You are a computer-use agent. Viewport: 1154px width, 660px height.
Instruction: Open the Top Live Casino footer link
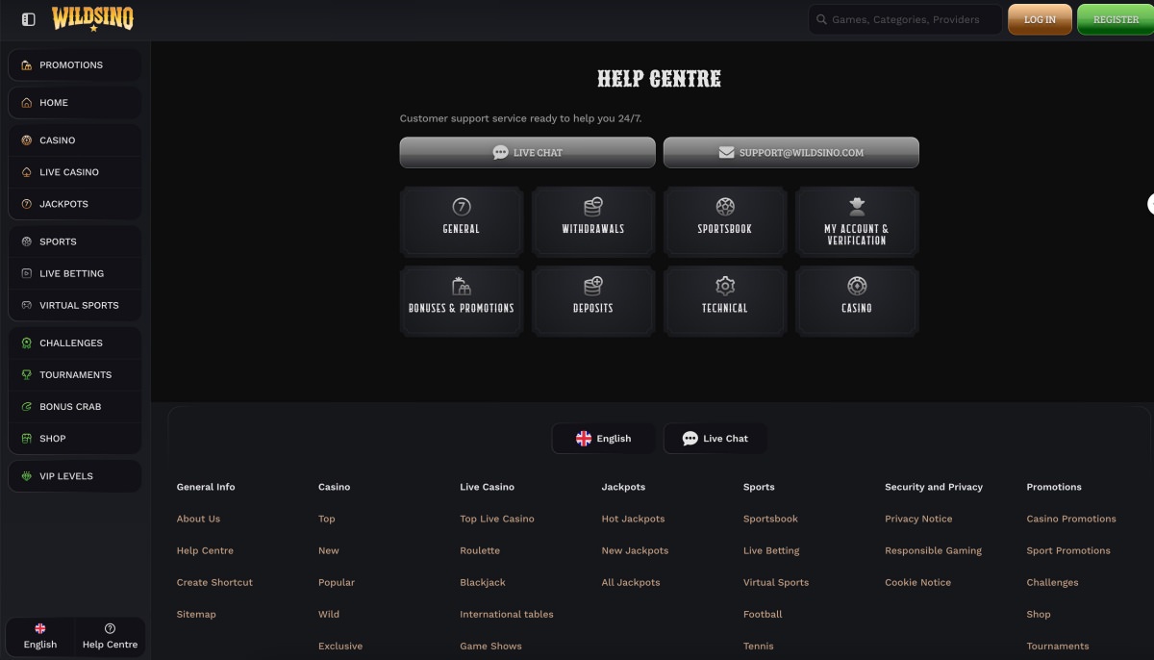click(x=497, y=519)
